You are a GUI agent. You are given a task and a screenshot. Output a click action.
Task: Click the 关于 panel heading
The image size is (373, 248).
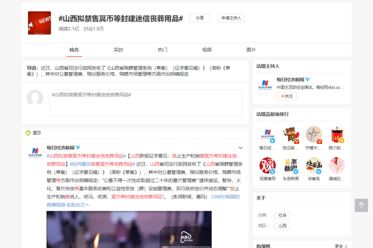point(261,198)
